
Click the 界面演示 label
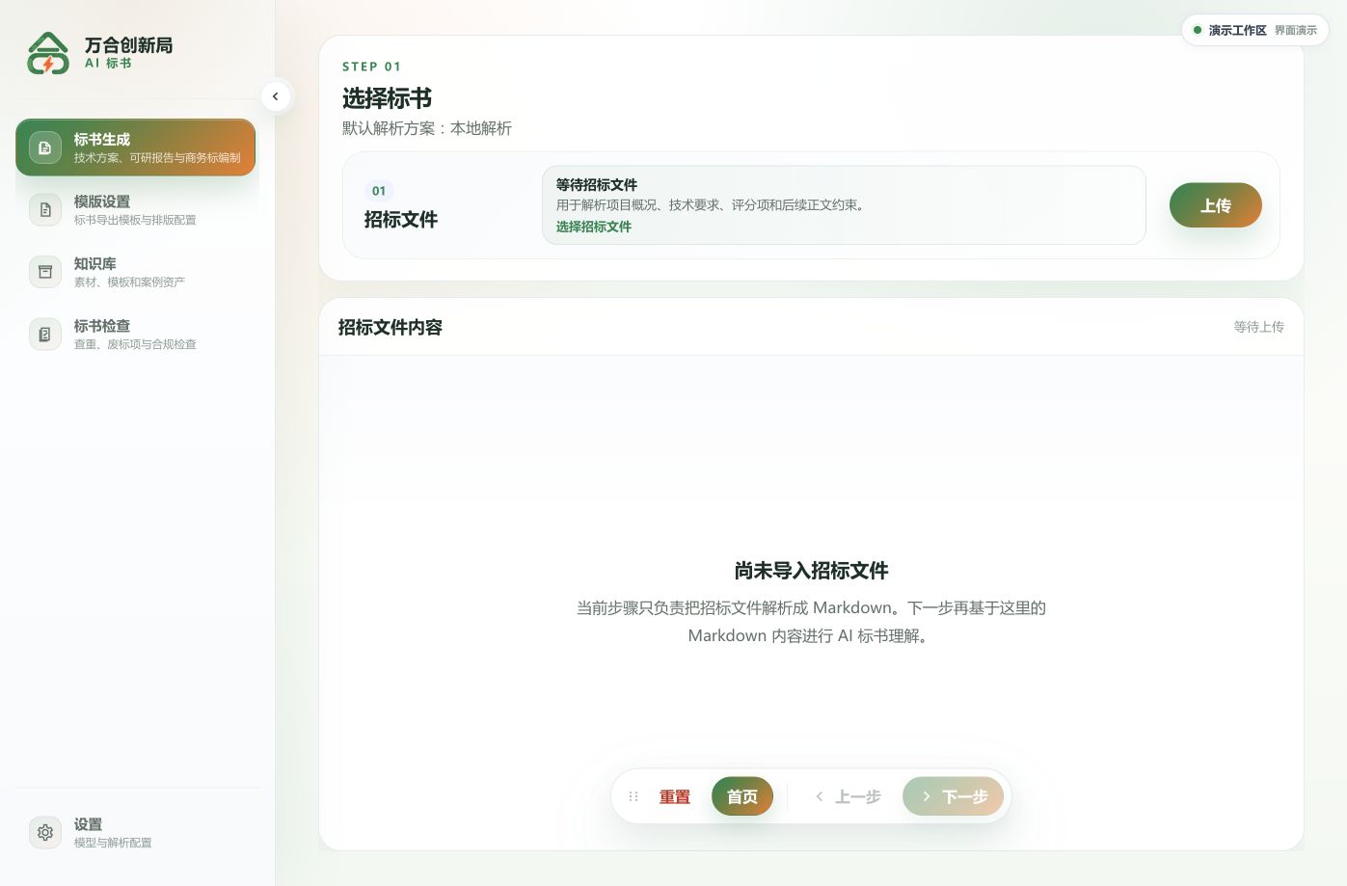1296,31
